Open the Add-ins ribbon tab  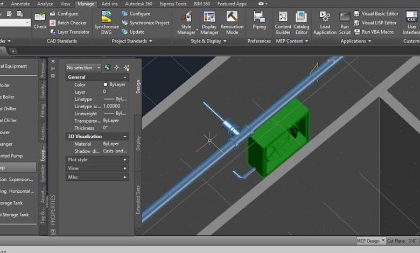click(x=109, y=4)
